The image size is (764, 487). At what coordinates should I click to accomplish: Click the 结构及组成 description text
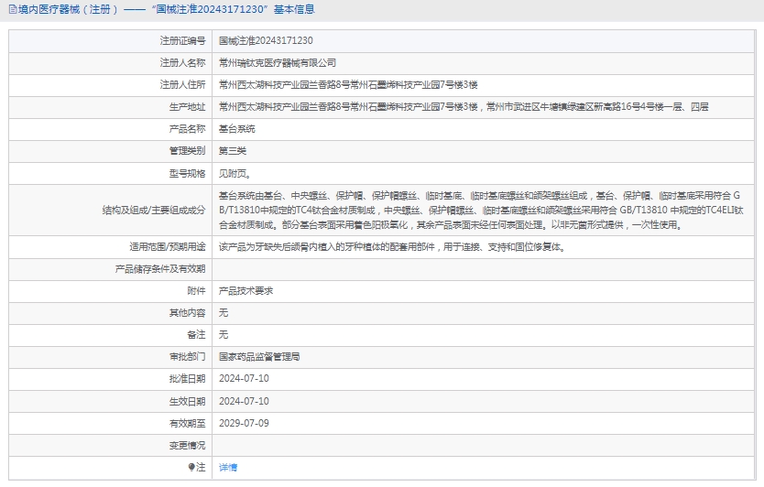point(486,210)
